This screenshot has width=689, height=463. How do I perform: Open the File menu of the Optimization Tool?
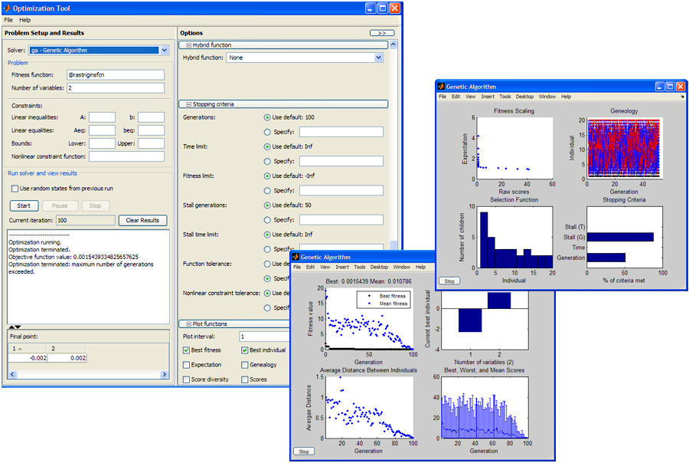[9, 19]
